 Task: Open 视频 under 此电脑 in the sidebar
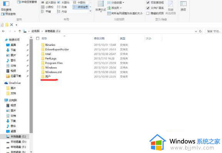pos(13,105)
